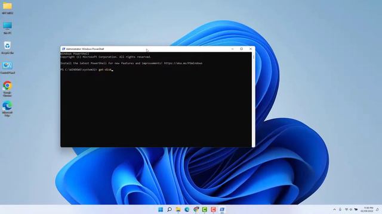
Task: Click the PS C:\WINDOWS\system32 prompt
Action: [x=79, y=70]
